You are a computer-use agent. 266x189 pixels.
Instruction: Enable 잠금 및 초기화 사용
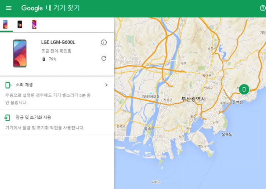57,123
